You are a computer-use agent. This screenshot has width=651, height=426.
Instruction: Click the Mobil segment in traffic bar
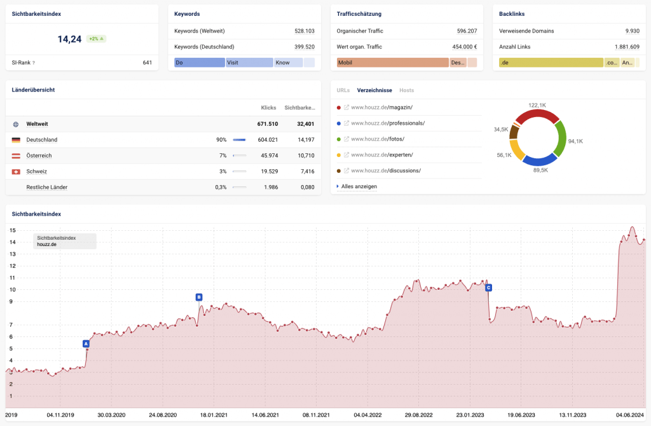(x=393, y=63)
